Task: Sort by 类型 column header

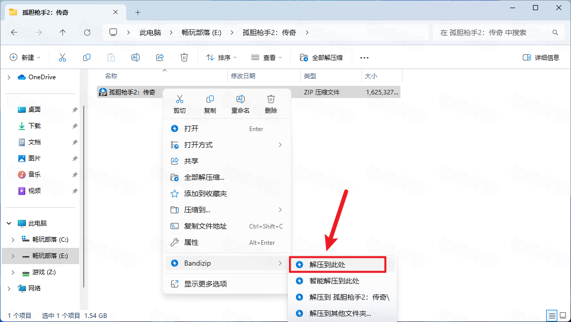Action: tap(310, 76)
